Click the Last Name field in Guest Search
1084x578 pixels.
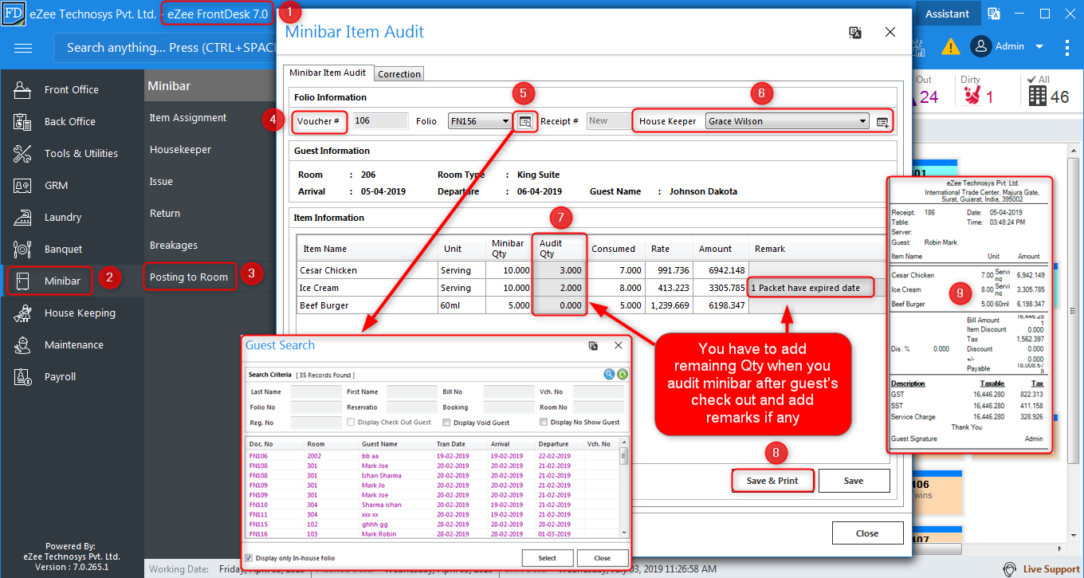pyautogui.click(x=316, y=392)
